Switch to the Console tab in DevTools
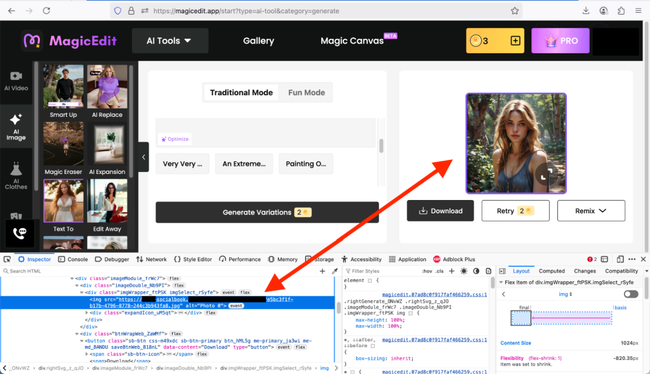The image size is (650, 374). (73, 259)
